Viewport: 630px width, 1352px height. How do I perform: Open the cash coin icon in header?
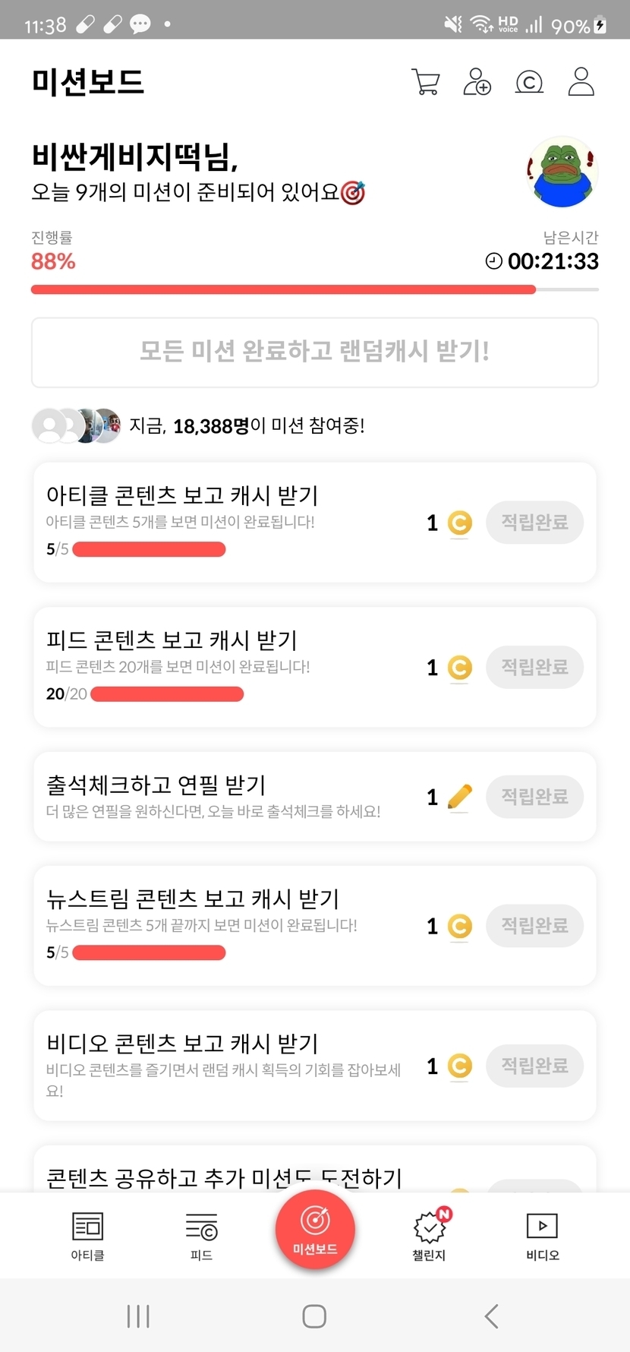529,82
